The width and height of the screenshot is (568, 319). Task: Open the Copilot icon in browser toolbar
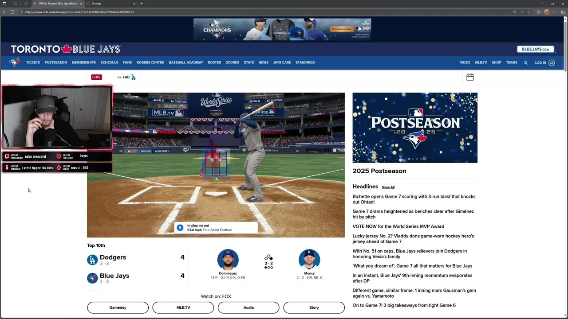pyautogui.click(x=563, y=12)
